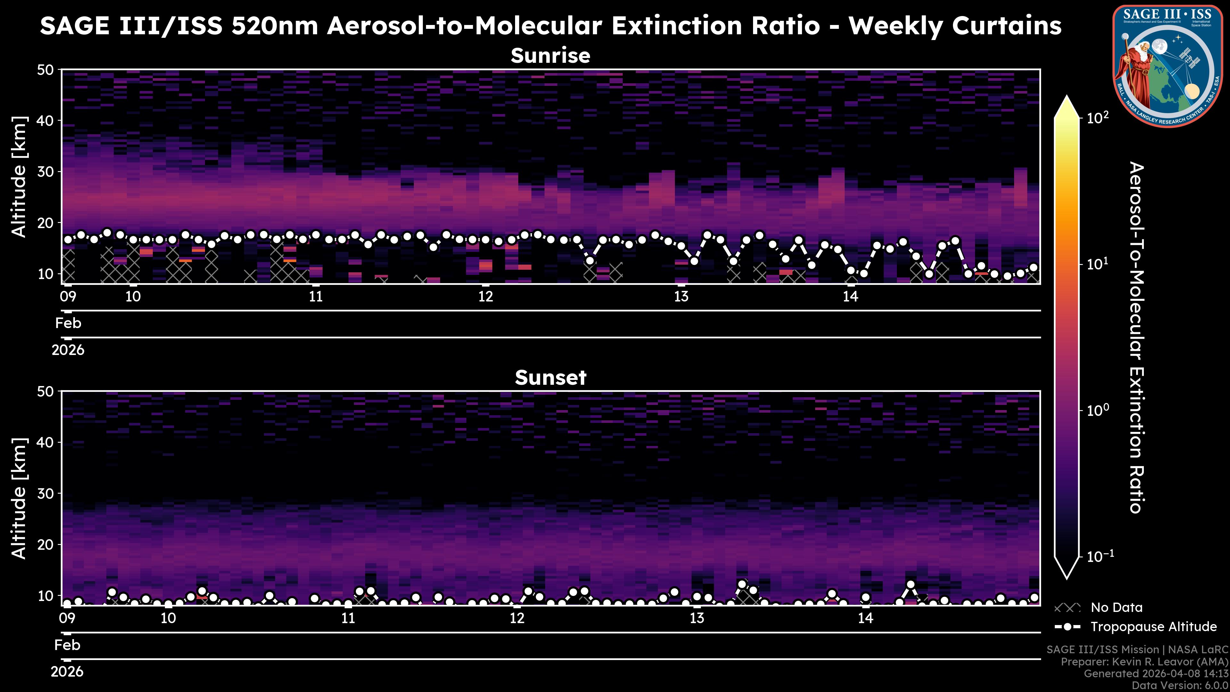Click the No Data hatch legend icon
This screenshot has height=692, width=1230.
click(x=1067, y=608)
